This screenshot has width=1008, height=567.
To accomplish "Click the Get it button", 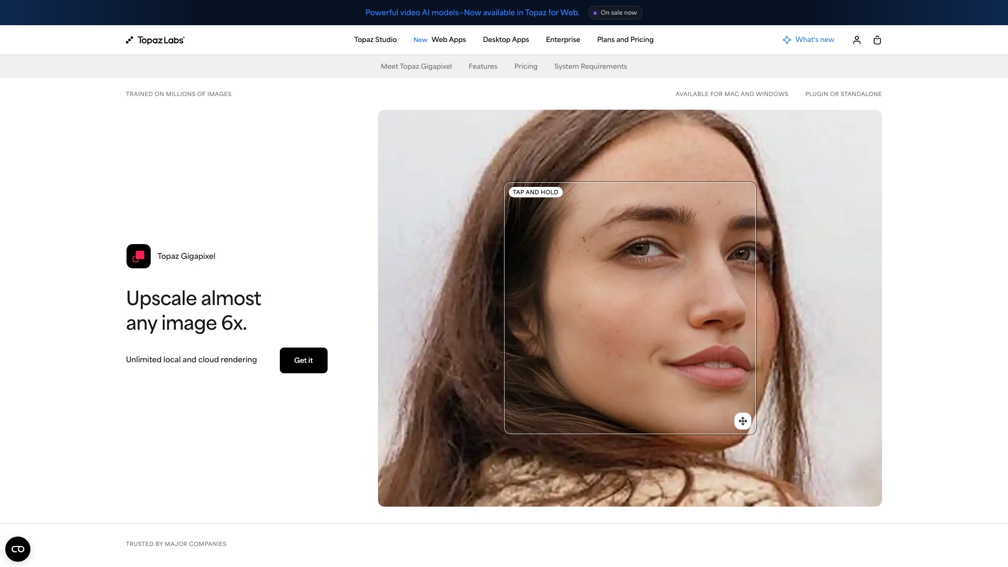I will point(303,360).
